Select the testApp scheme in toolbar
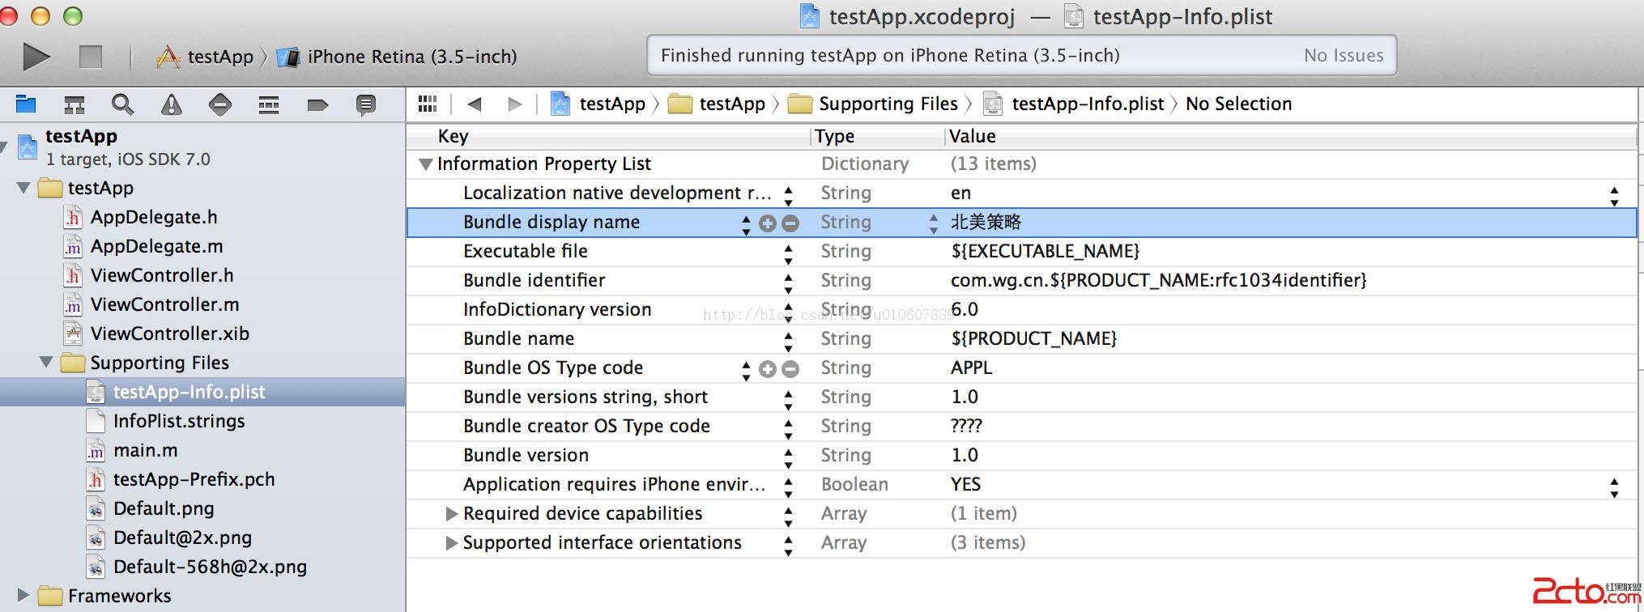1644x612 pixels. [207, 57]
